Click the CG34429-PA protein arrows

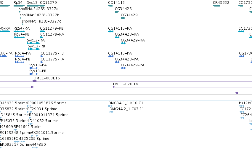coord(123,68)
